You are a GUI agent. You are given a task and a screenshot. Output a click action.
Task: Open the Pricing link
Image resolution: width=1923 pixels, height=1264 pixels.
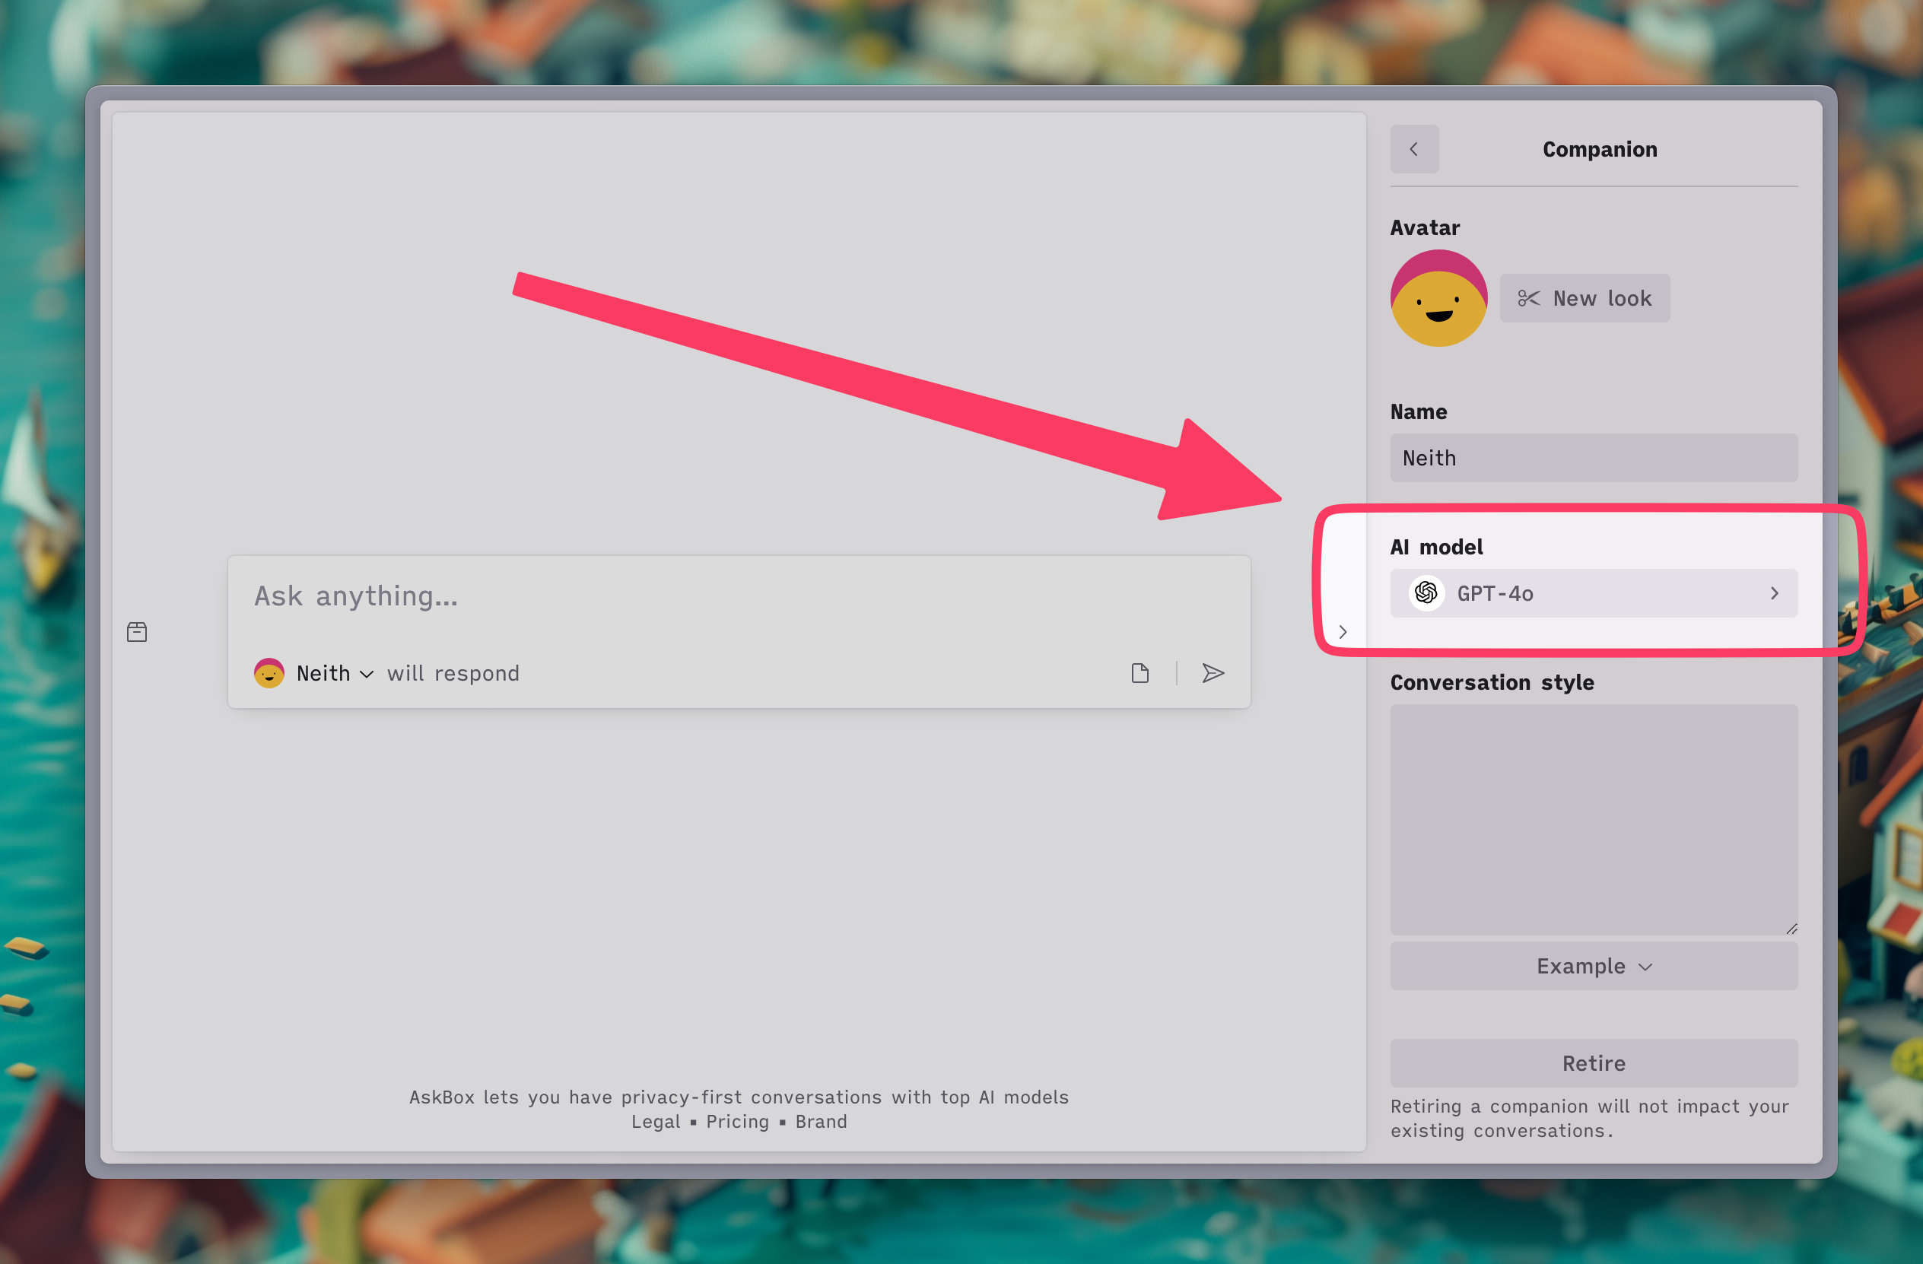[738, 1122]
